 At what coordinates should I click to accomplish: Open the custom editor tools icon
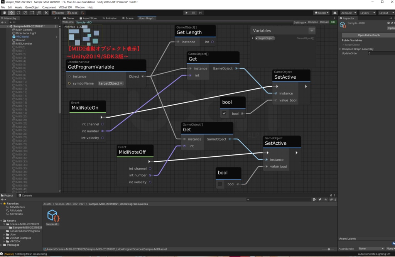coord(46,13)
